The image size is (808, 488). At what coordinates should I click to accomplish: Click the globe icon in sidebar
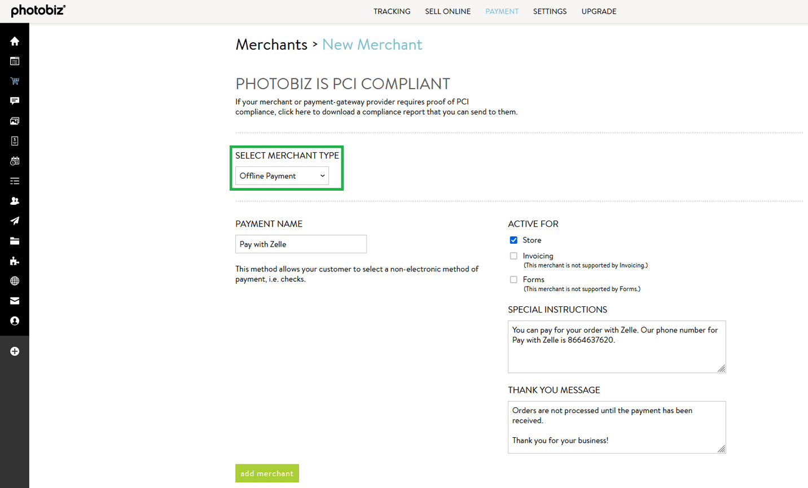click(15, 281)
